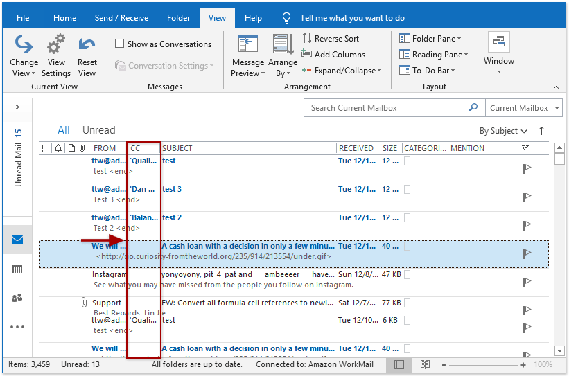Enable Show as Conversations checkbox
This screenshot has width=569, height=376.
(120, 44)
